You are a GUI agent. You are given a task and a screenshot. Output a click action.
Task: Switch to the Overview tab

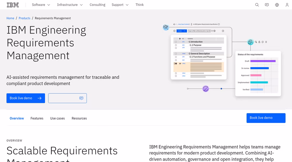17,118
